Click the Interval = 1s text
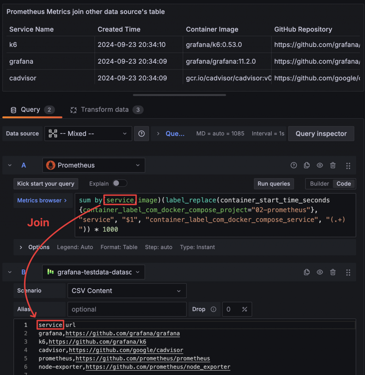Viewport: 365px width, 375px height. tap(268, 134)
